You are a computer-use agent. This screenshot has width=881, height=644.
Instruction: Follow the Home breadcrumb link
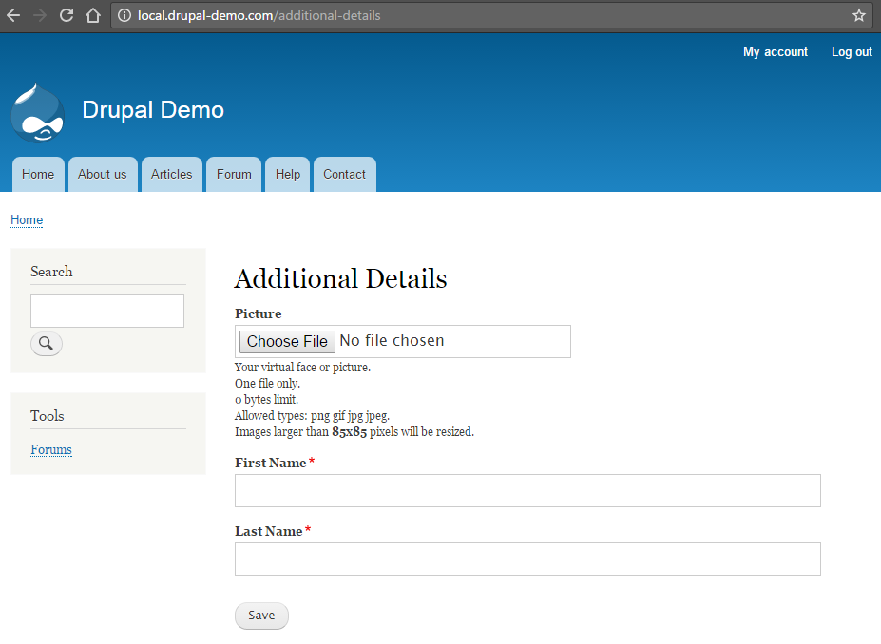coord(26,219)
